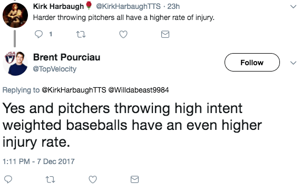The width and height of the screenshot is (301, 193).
Task: Send Kirk Harbaugh's tweet via direct message
Action: tap(165, 34)
